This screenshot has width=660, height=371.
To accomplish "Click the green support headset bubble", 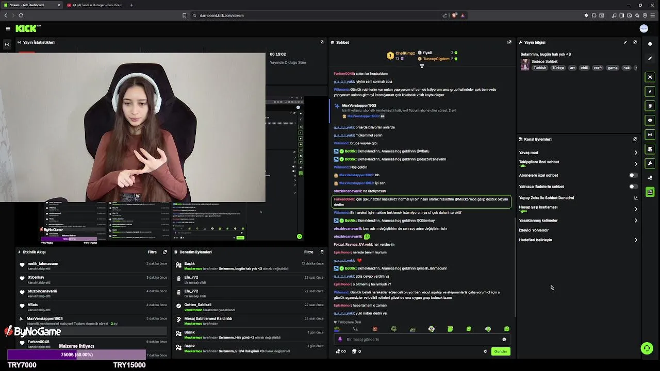I will coord(647,348).
